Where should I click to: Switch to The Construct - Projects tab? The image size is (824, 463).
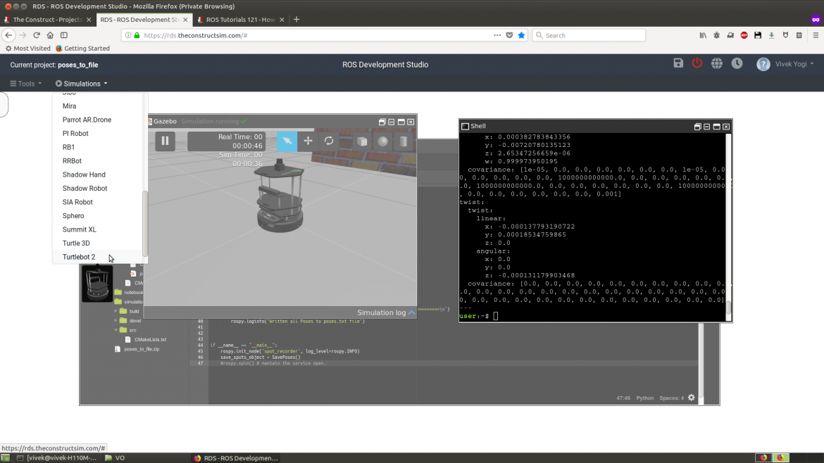[47, 20]
